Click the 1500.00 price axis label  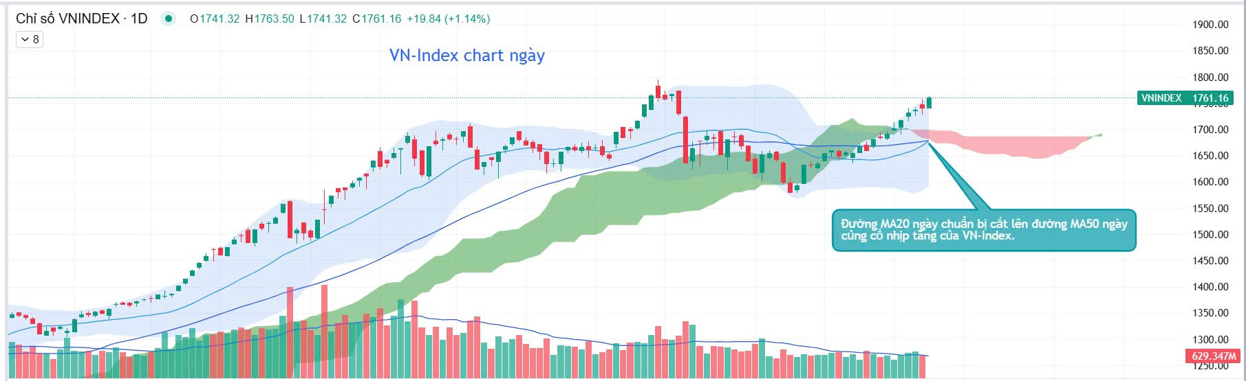coord(1210,235)
